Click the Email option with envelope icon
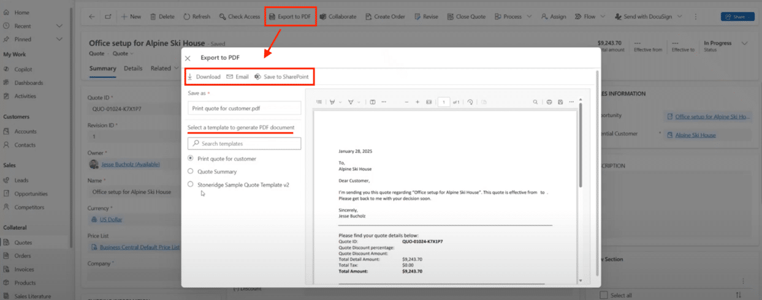The height and width of the screenshot is (300, 762). click(237, 77)
